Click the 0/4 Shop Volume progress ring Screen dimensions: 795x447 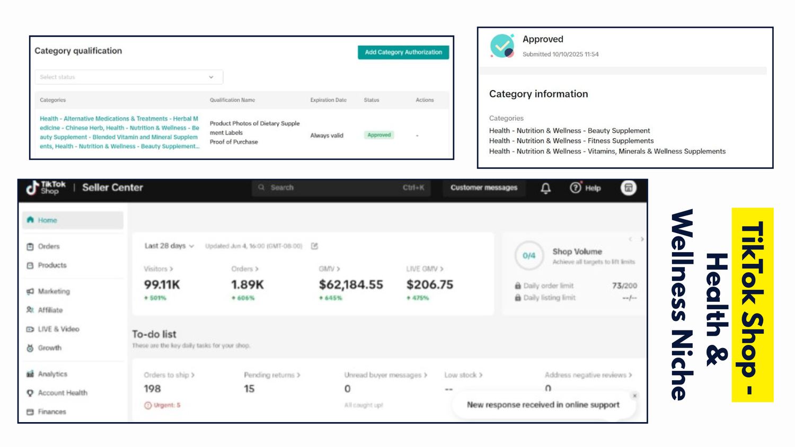tap(529, 255)
